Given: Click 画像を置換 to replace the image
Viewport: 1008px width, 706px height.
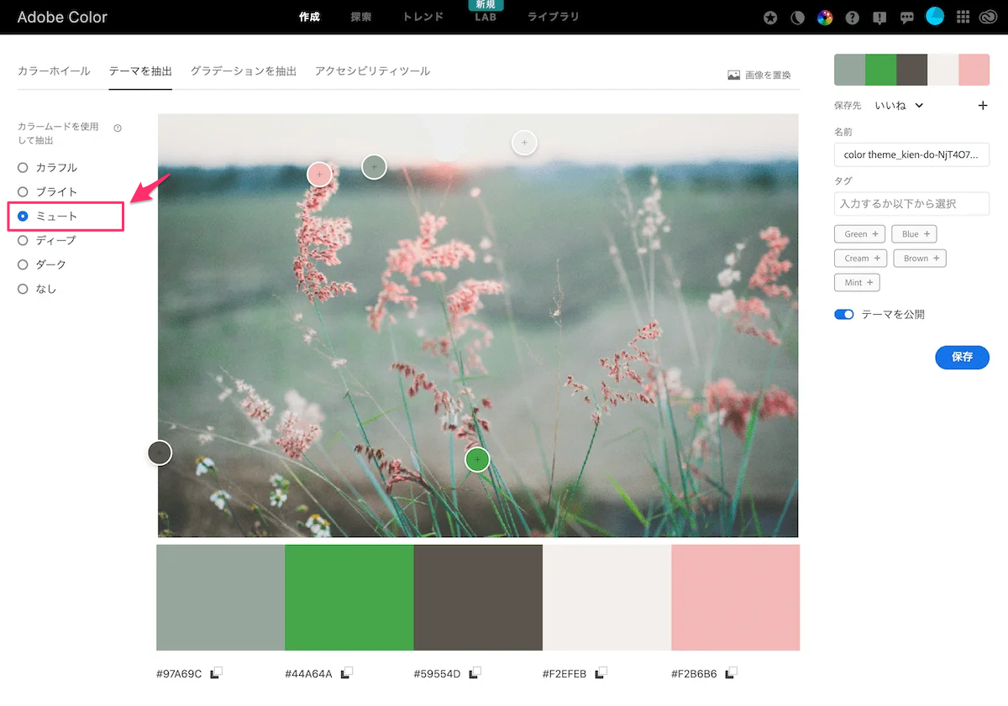Looking at the screenshot, I should point(760,74).
